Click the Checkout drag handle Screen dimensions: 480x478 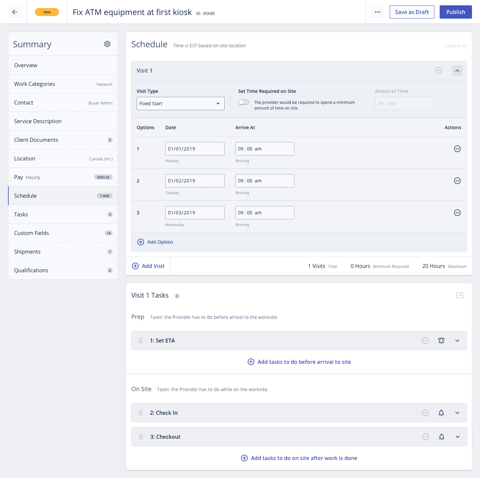click(141, 437)
